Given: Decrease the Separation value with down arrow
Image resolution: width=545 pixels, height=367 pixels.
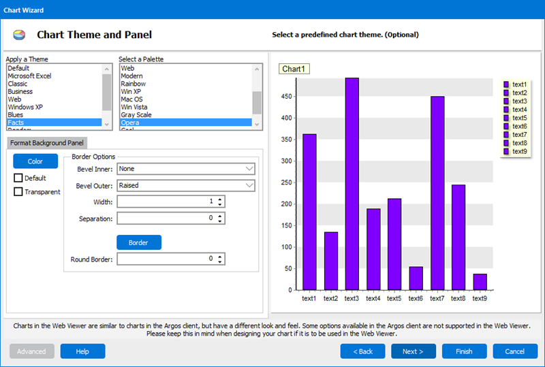Looking at the screenshot, I should [220, 221].
